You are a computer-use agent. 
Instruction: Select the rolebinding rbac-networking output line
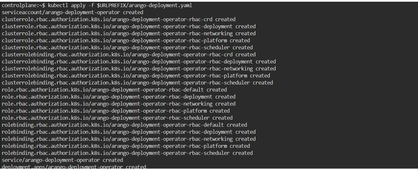pos(129,139)
